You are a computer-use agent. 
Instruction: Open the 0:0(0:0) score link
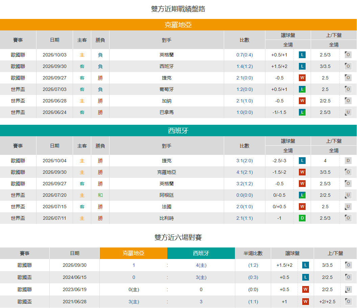pyautogui.click(x=244, y=195)
